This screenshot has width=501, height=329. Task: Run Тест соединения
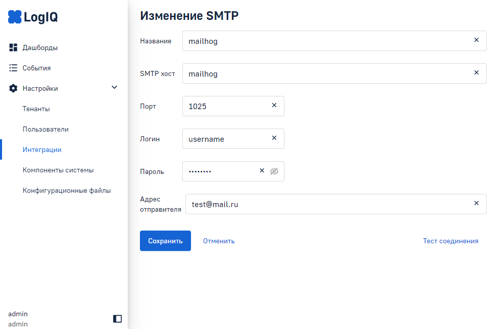click(x=450, y=241)
